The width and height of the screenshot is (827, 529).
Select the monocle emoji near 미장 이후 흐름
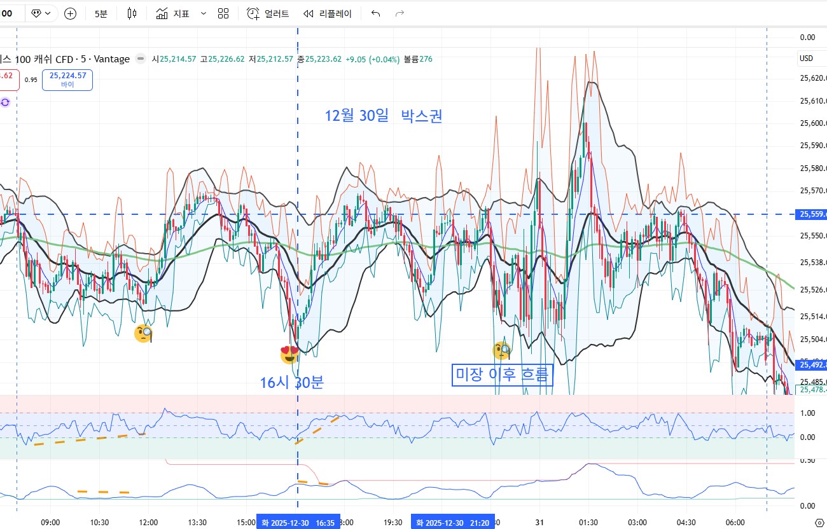502,350
